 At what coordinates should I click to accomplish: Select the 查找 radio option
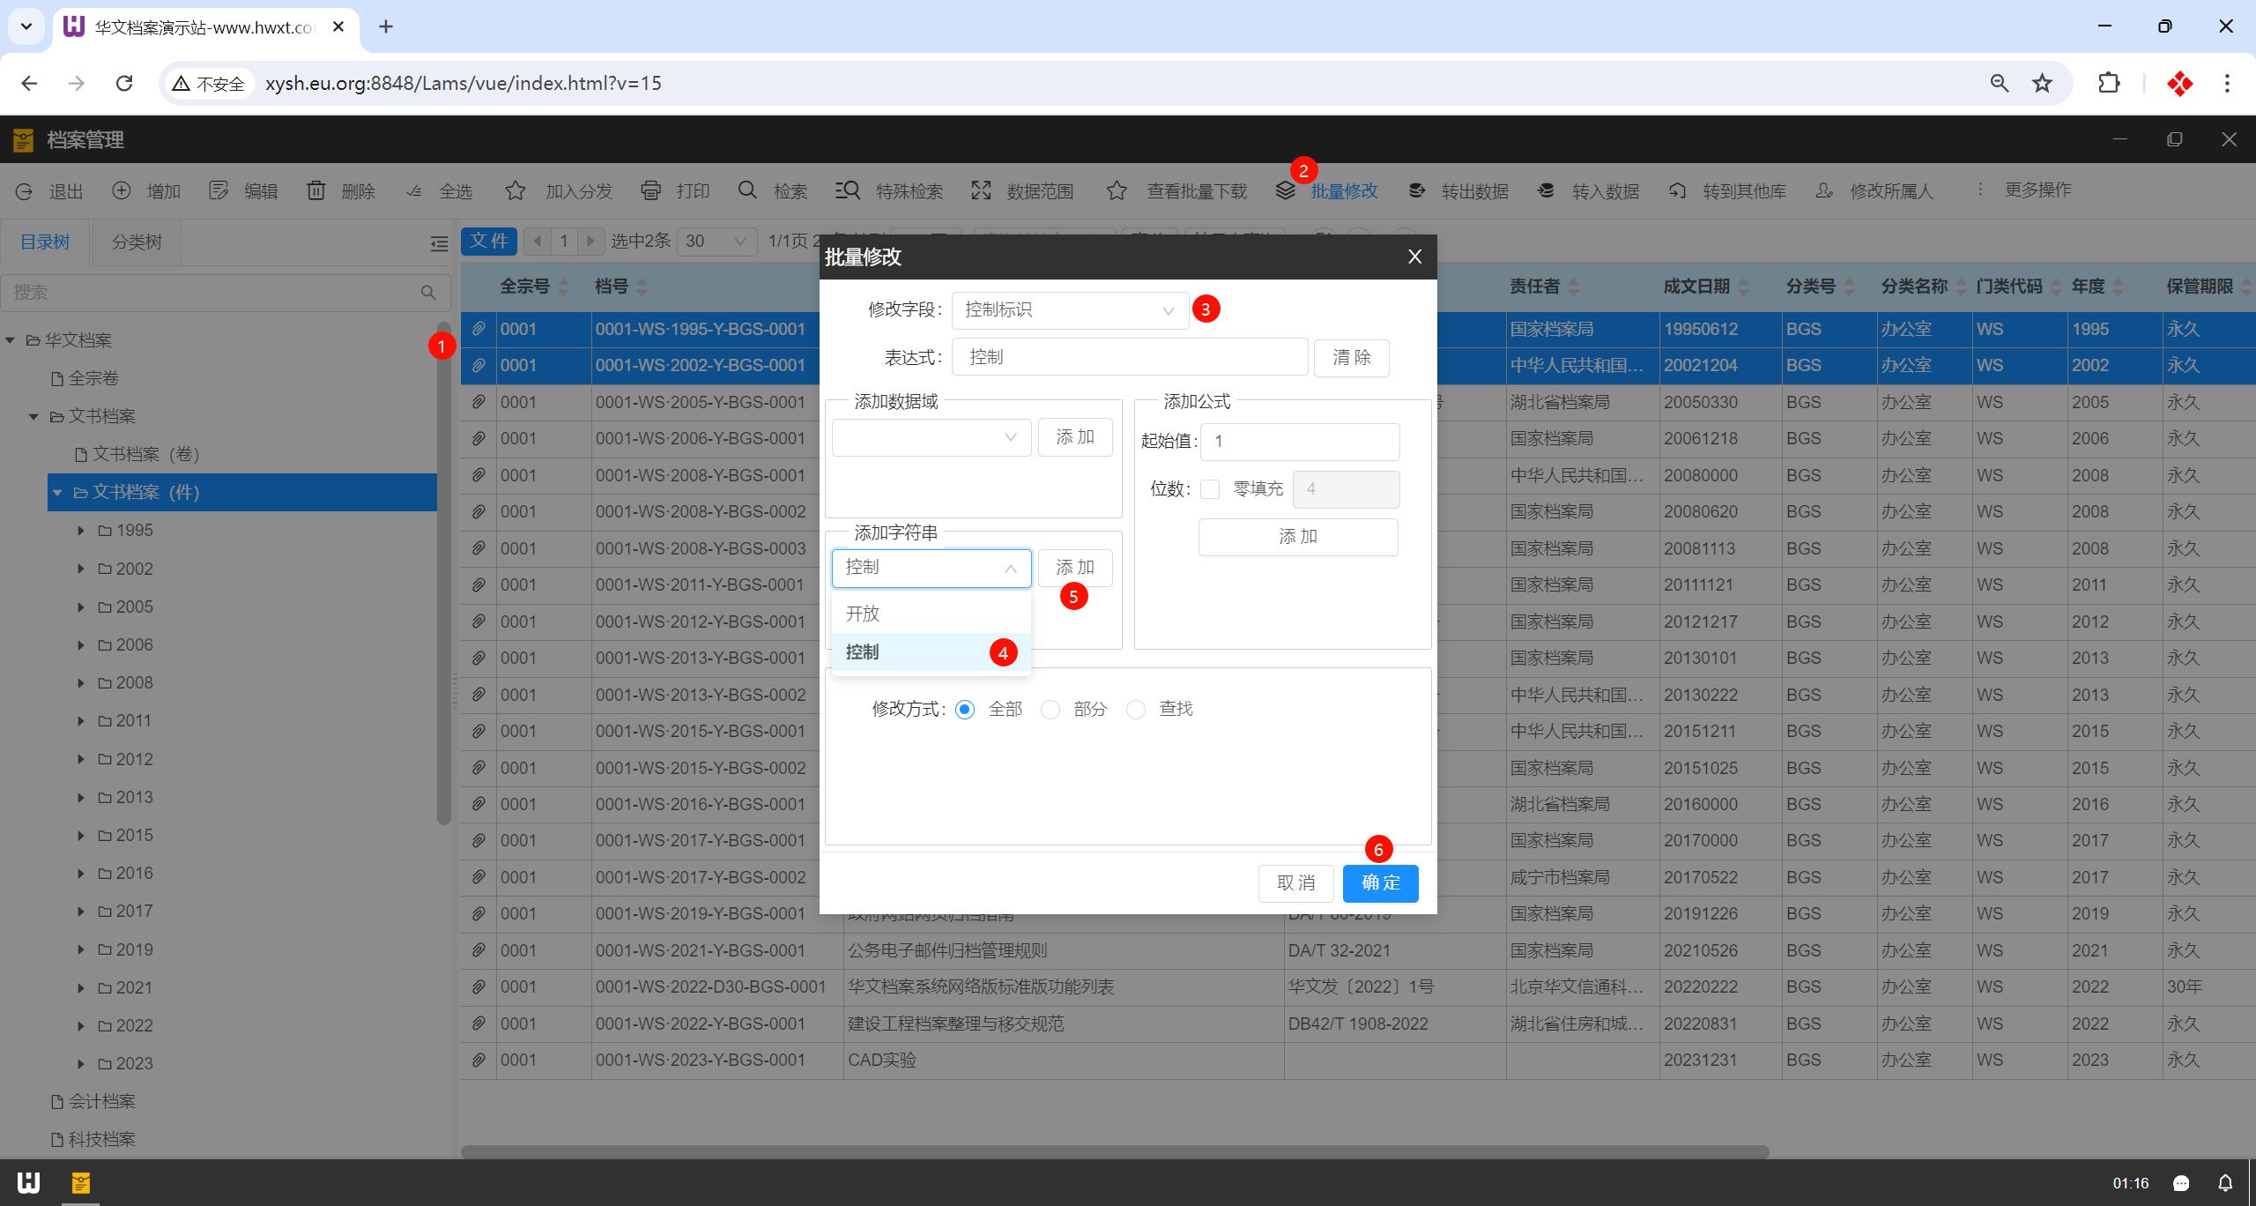coord(1136,710)
